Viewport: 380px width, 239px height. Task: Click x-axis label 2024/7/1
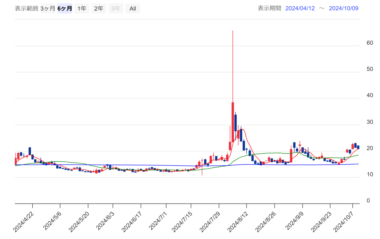point(158,221)
